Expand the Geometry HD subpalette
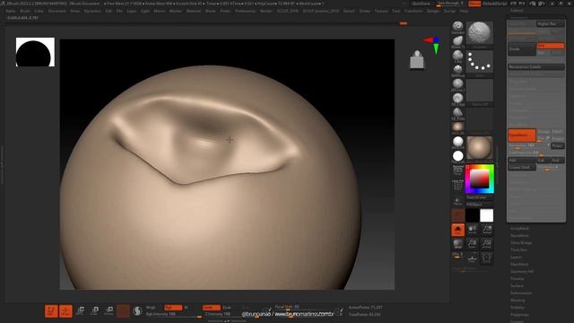 (x=522, y=272)
